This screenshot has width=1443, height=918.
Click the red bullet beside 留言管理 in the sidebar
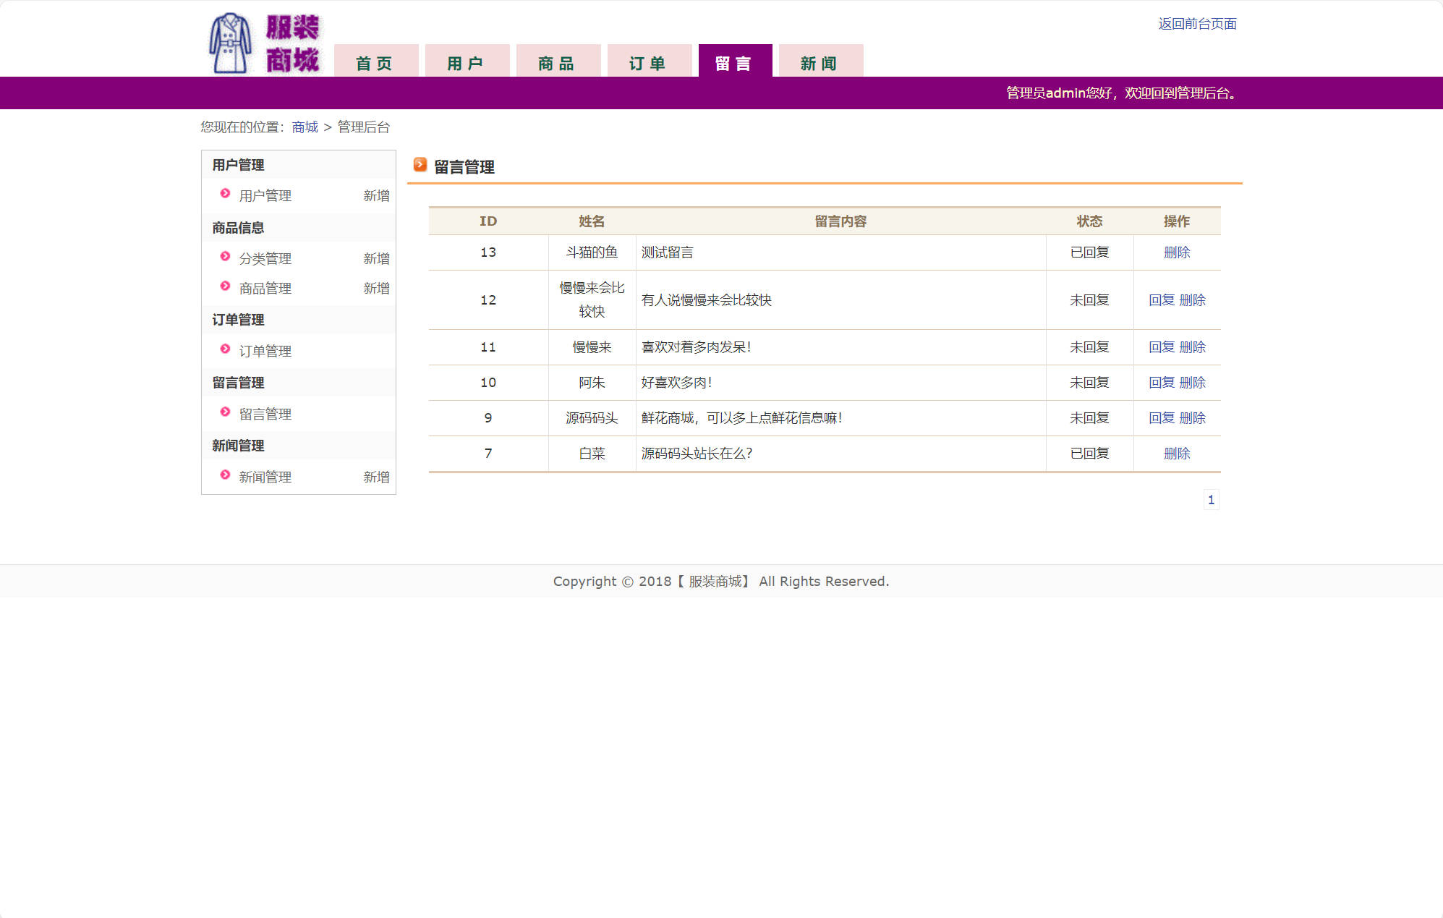click(225, 412)
